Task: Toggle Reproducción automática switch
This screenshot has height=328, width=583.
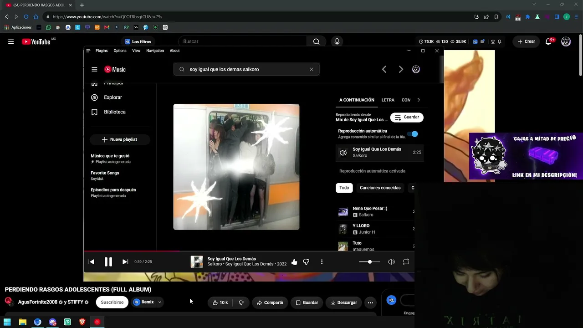Action: [412, 134]
